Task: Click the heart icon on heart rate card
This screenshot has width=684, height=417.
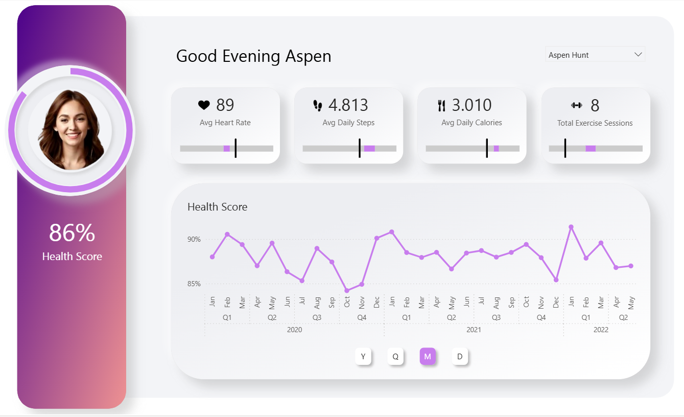Action: [204, 105]
